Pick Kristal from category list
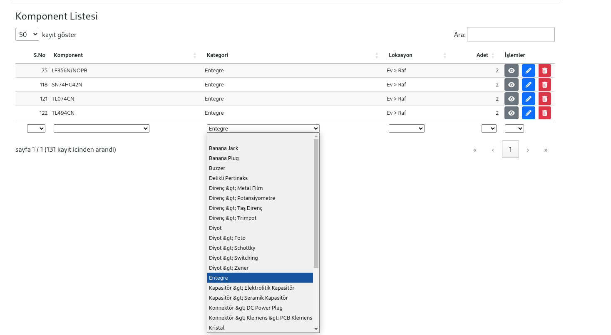Viewport: 611px width, 335px height. (x=260, y=328)
